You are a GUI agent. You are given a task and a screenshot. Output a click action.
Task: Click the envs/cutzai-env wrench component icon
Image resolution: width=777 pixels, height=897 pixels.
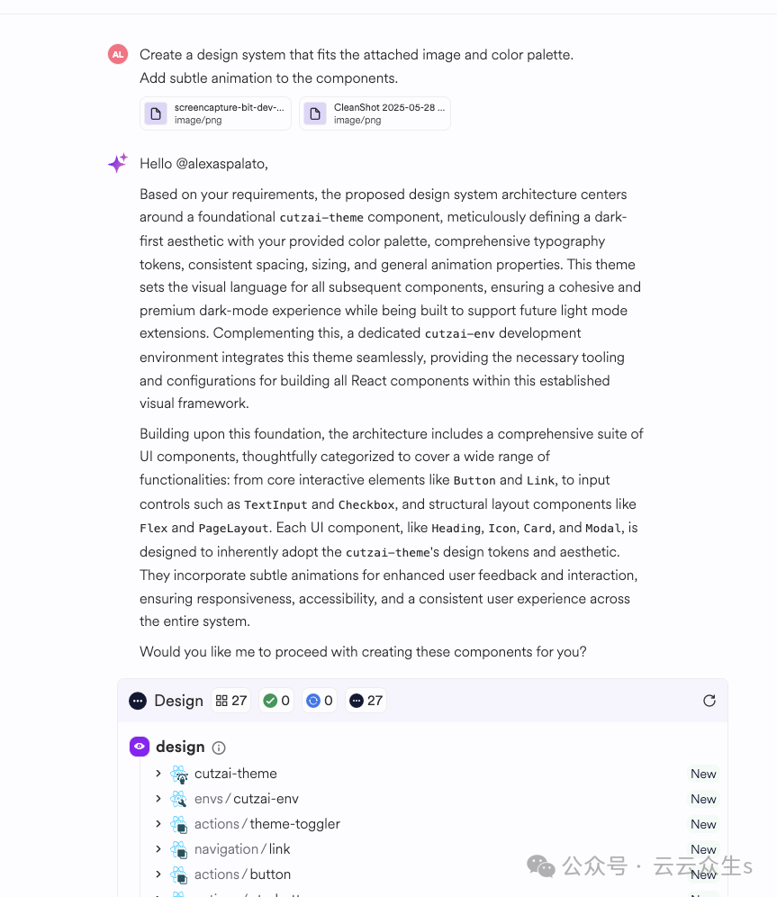point(179,799)
